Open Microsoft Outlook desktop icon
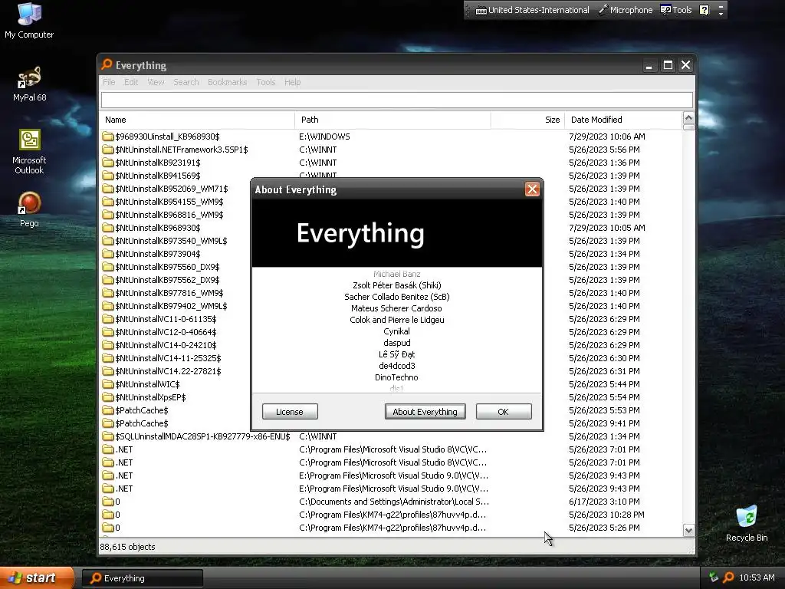Viewport: 785px width, 589px height. [x=29, y=152]
